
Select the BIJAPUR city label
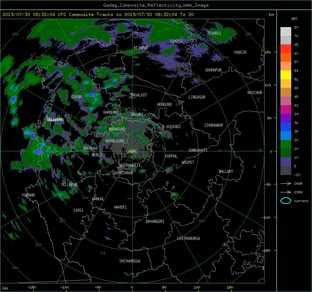141,48
